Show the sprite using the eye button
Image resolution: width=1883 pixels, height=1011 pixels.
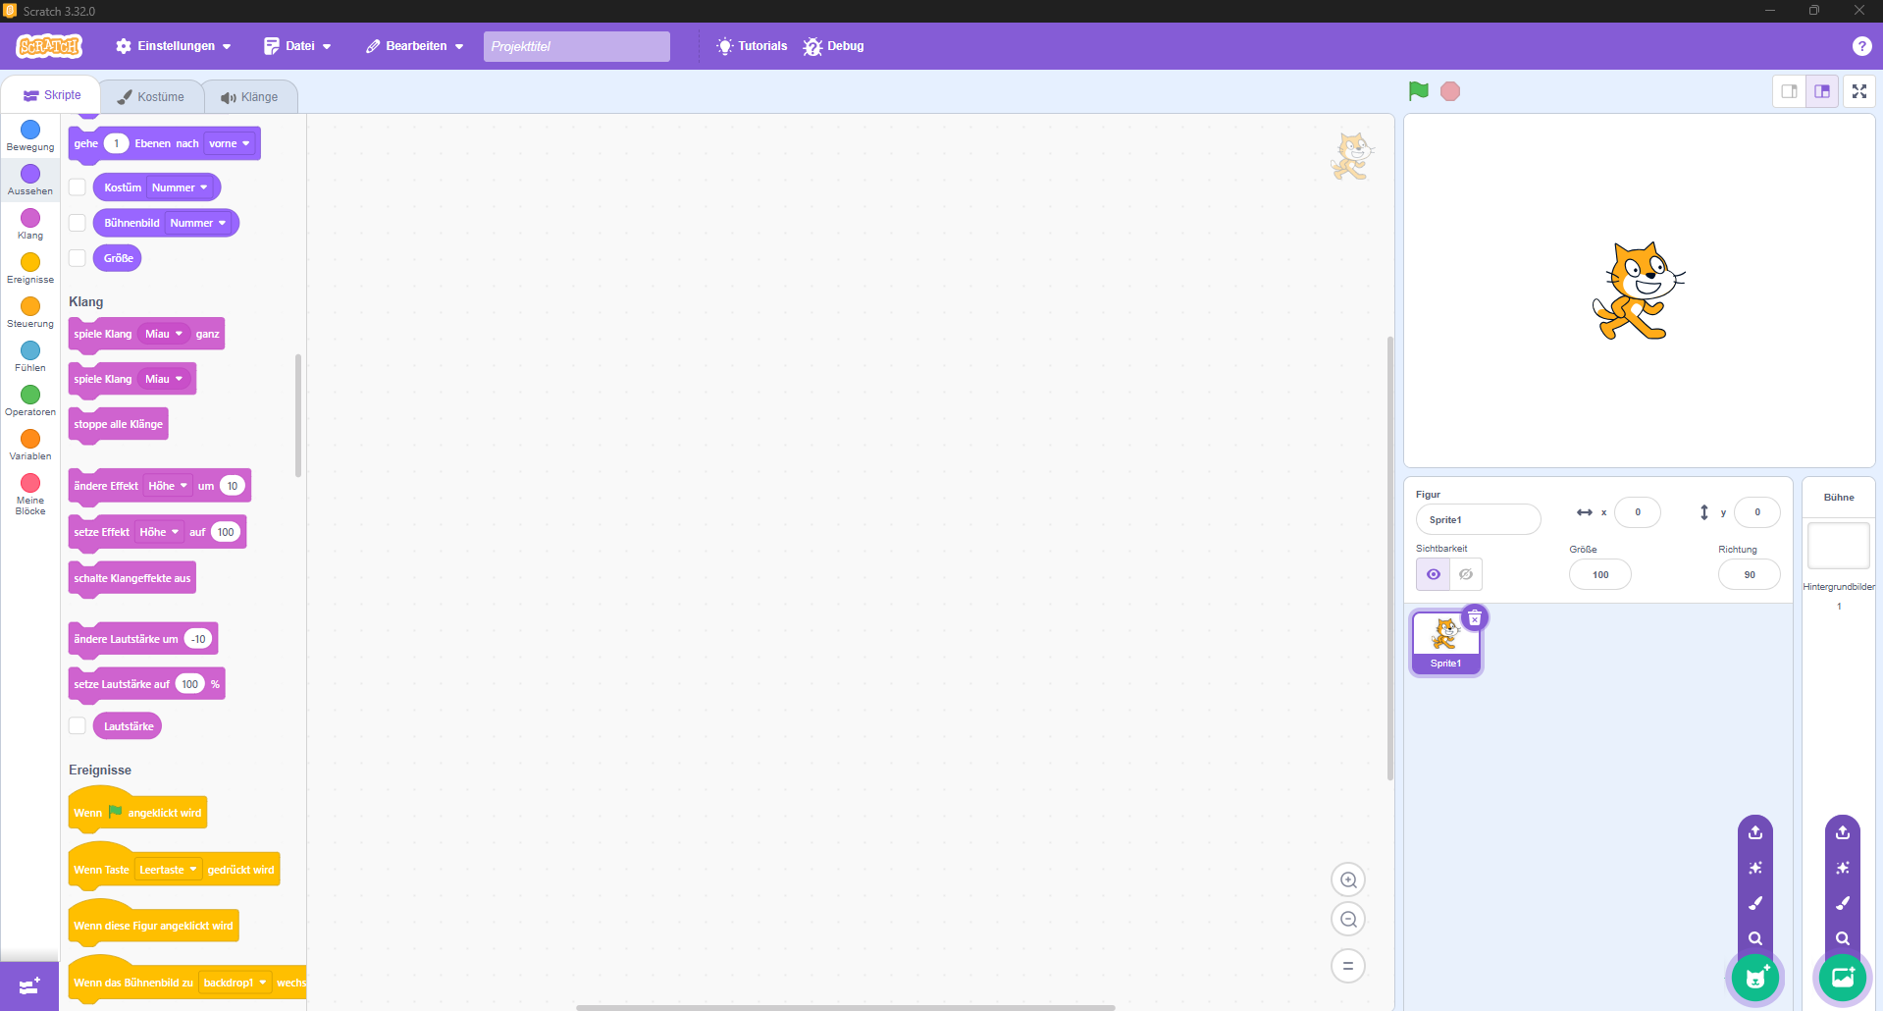click(1433, 574)
